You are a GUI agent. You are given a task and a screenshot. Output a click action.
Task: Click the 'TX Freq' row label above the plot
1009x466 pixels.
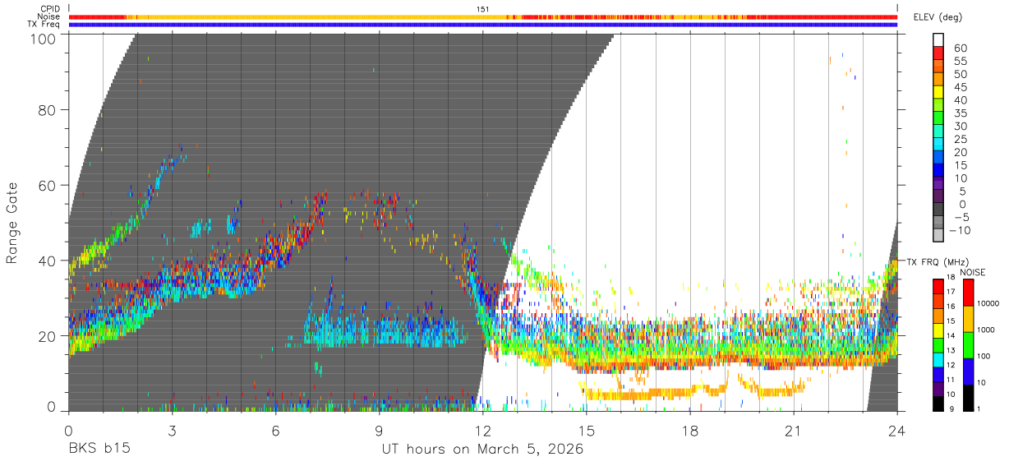click(45, 25)
